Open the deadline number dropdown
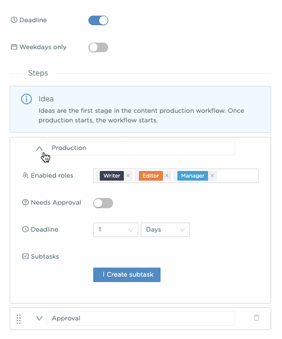The width and height of the screenshot is (282, 339). [x=115, y=230]
